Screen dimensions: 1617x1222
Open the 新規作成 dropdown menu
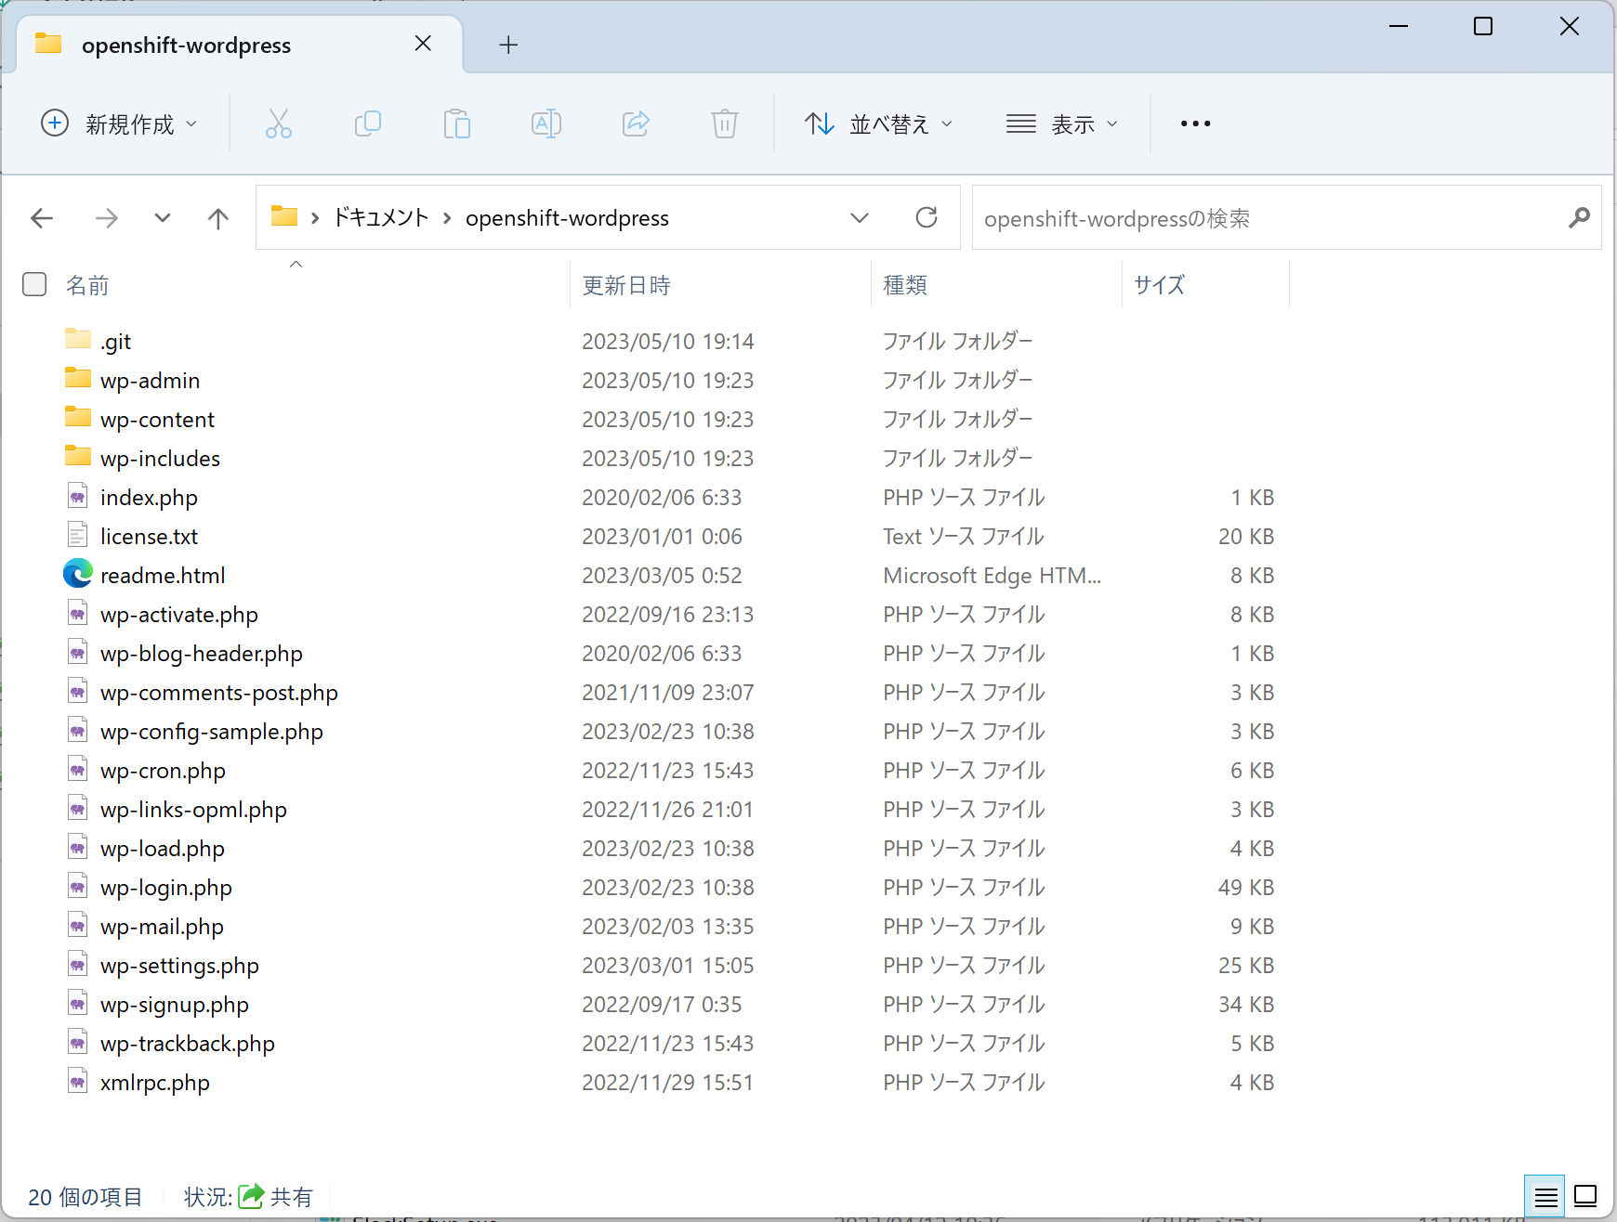[x=120, y=123]
